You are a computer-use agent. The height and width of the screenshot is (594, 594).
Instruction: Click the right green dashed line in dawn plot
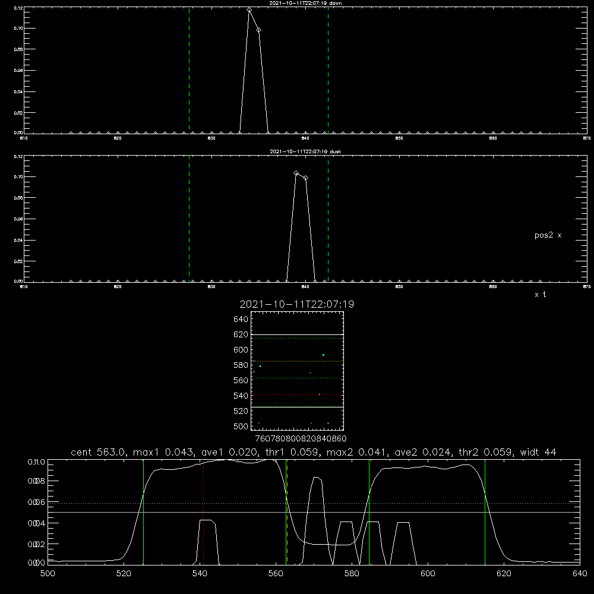(328, 70)
